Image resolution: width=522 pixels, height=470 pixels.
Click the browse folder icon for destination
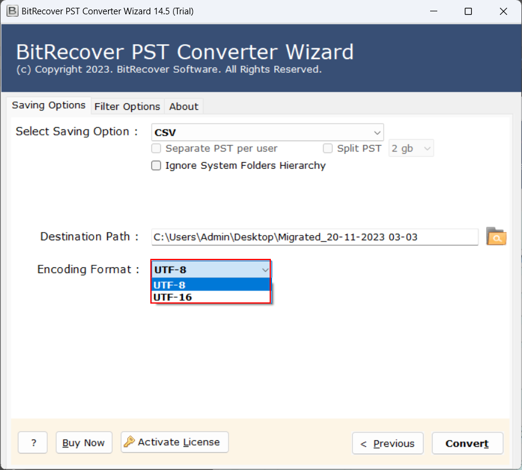tap(496, 237)
